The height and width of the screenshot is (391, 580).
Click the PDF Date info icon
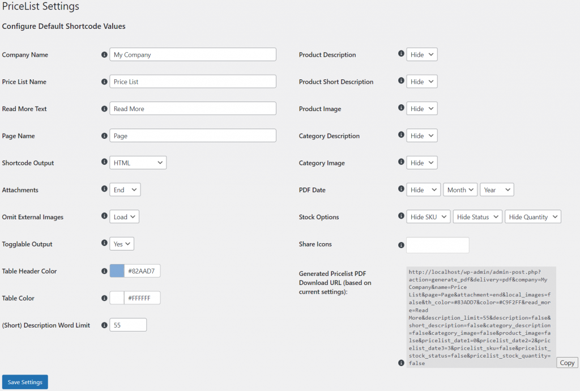coord(401,189)
